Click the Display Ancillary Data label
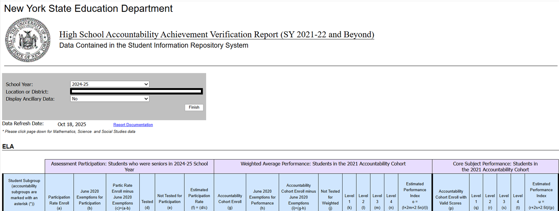The height and width of the screenshot is (211, 559). 30,99
